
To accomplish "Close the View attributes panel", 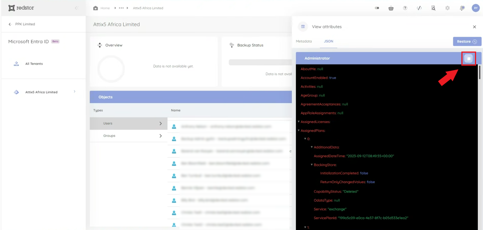I will coord(474,27).
